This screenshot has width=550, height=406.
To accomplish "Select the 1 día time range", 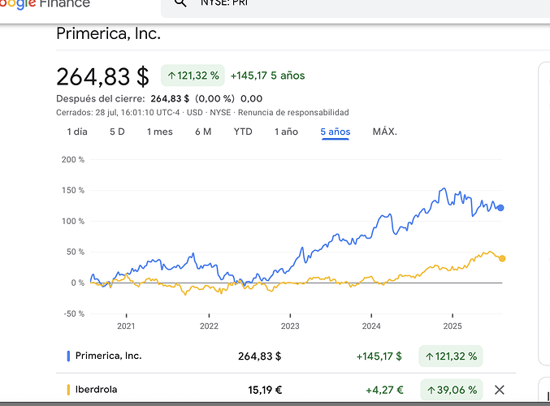I will (x=77, y=132).
